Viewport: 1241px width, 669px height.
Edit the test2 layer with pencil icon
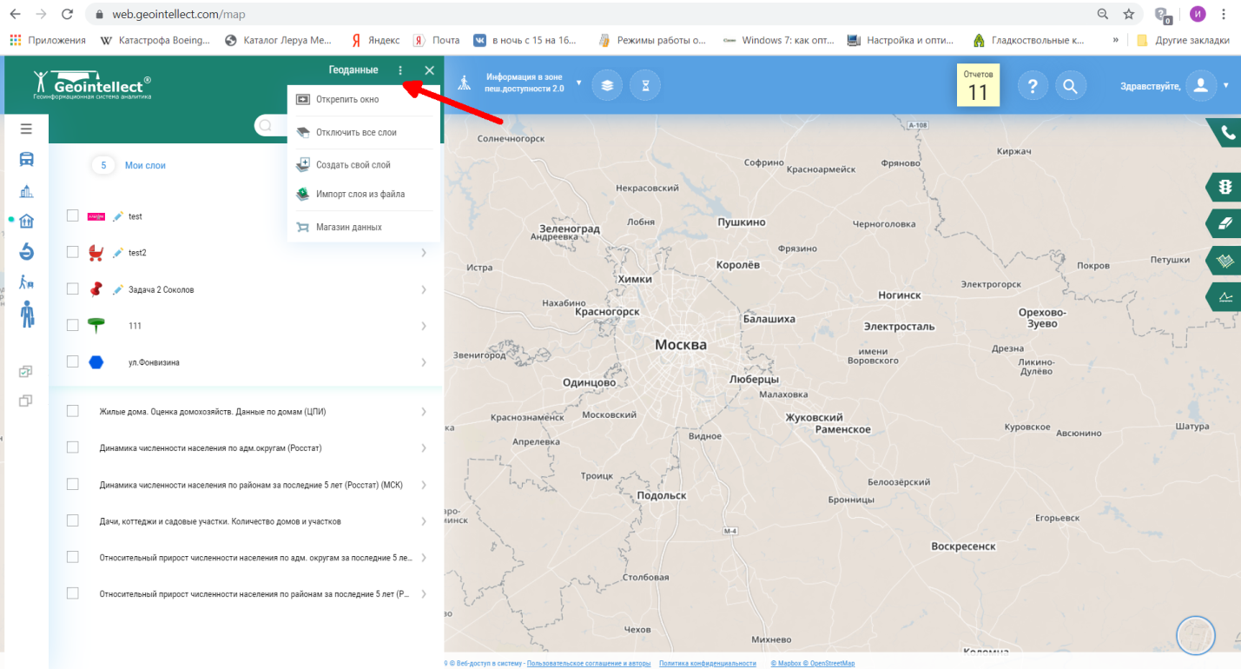(119, 253)
